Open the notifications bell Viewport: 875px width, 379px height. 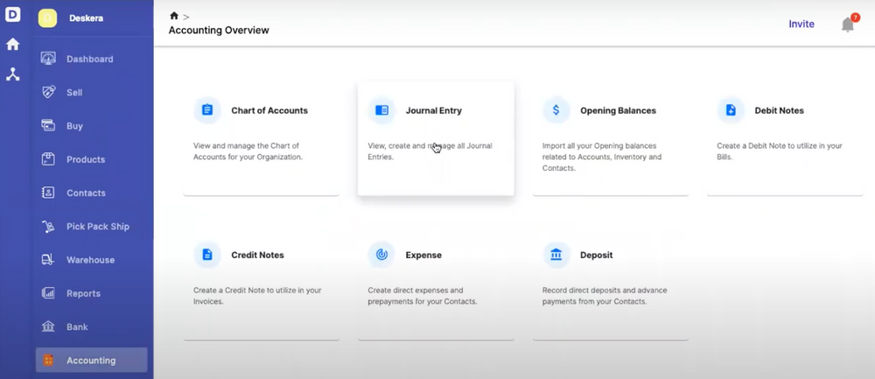coord(848,25)
